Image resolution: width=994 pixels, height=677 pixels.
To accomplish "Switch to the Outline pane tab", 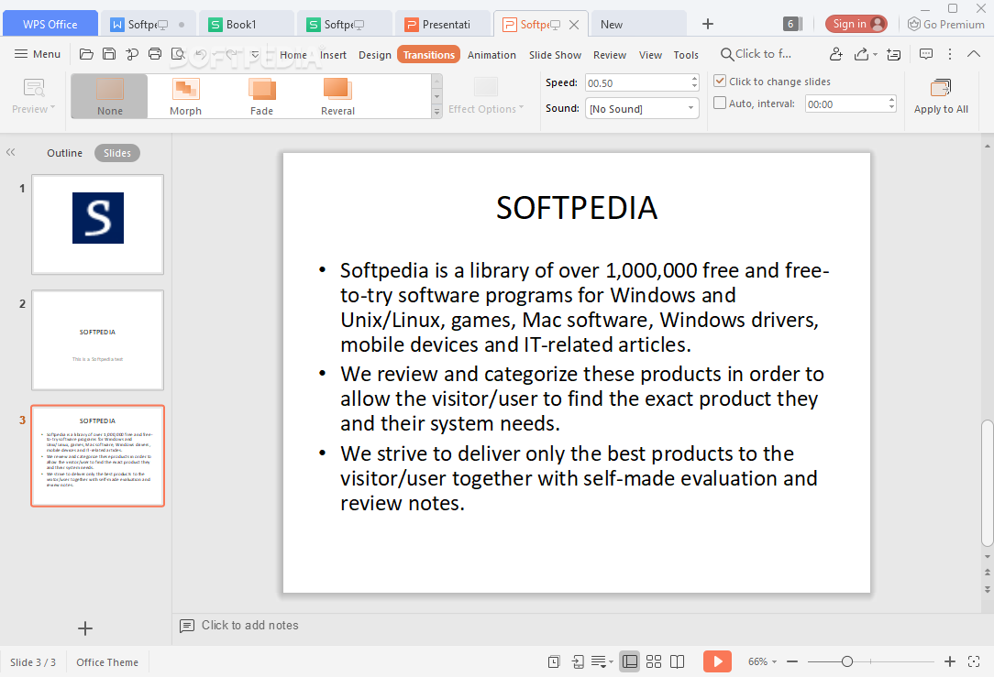I will [x=65, y=153].
